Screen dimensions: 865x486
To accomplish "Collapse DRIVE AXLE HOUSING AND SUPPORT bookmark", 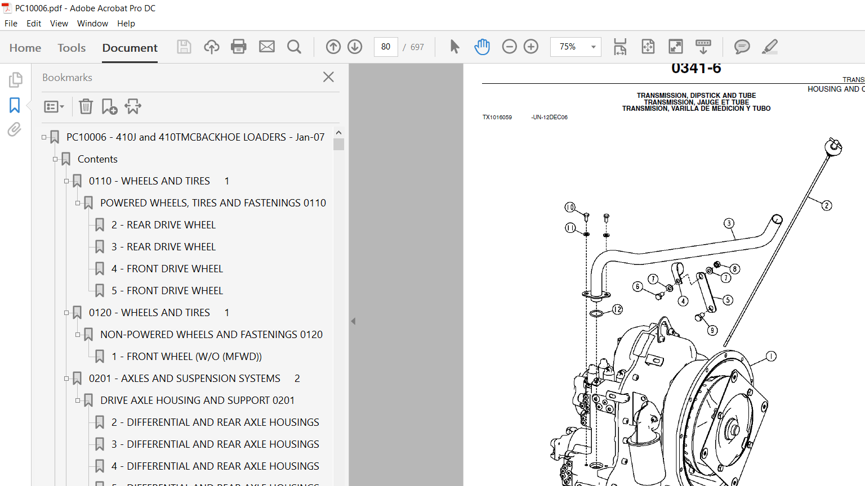I will point(78,400).
